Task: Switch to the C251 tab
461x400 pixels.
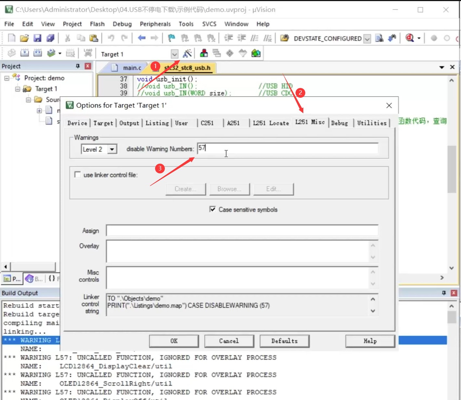Action: [x=207, y=123]
